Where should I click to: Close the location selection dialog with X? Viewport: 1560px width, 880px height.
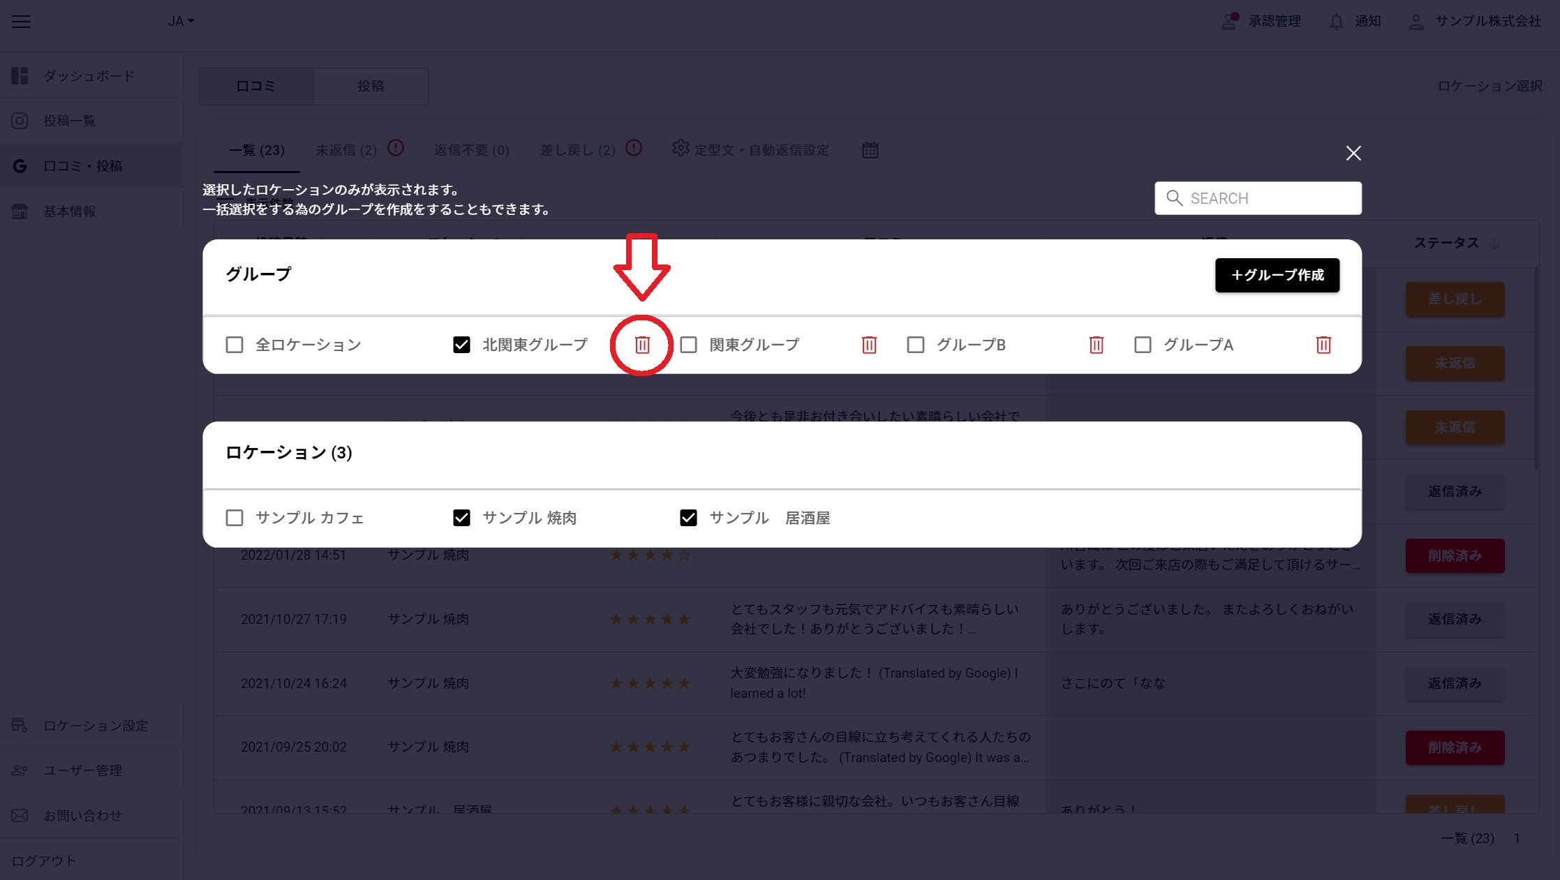pyautogui.click(x=1353, y=153)
